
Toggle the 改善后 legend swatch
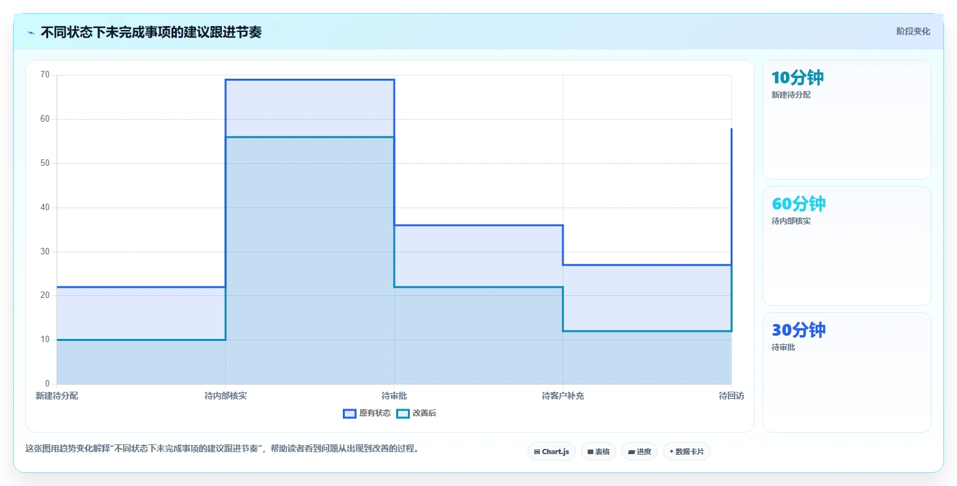(x=403, y=414)
